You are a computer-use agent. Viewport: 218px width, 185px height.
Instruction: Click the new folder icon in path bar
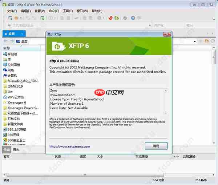point(207,41)
